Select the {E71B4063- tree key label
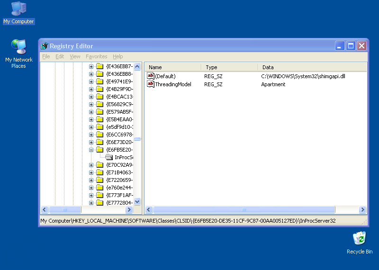The width and height of the screenshot is (379, 270). [x=119, y=172]
